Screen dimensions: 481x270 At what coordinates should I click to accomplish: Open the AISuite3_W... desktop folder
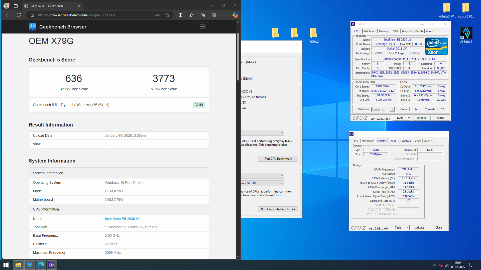click(447, 10)
